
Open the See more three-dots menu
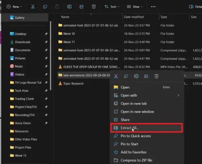coord(153,6)
